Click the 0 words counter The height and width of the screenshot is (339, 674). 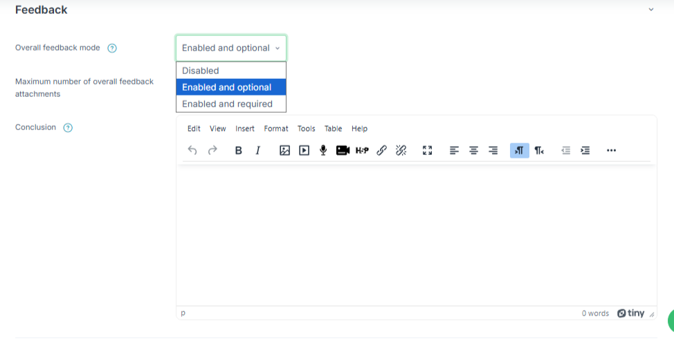595,313
